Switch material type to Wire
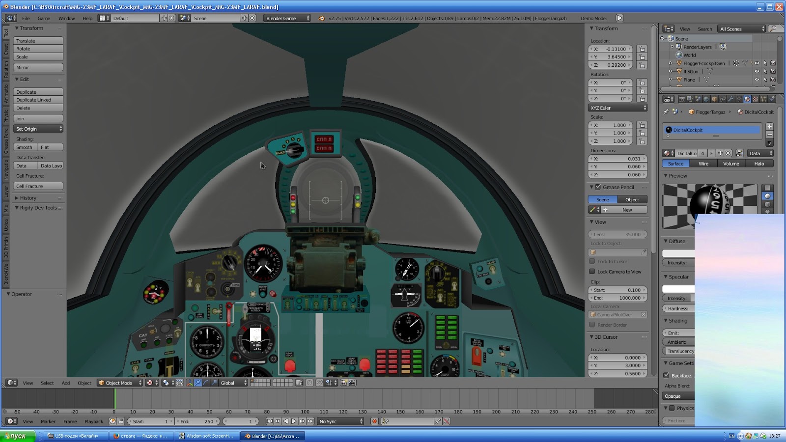This screenshot has height=442, width=786. click(703, 164)
